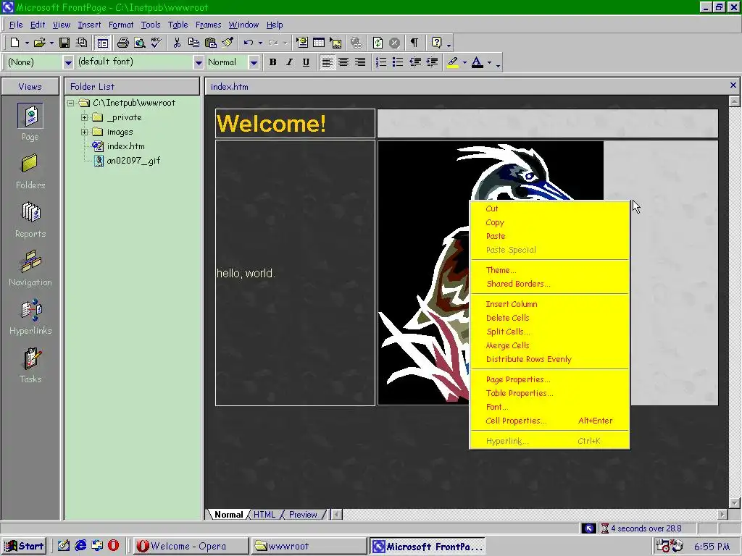The image size is (742, 556).
Task: Toggle the Folder List toolbar button
Action: click(x=103, y=43)
